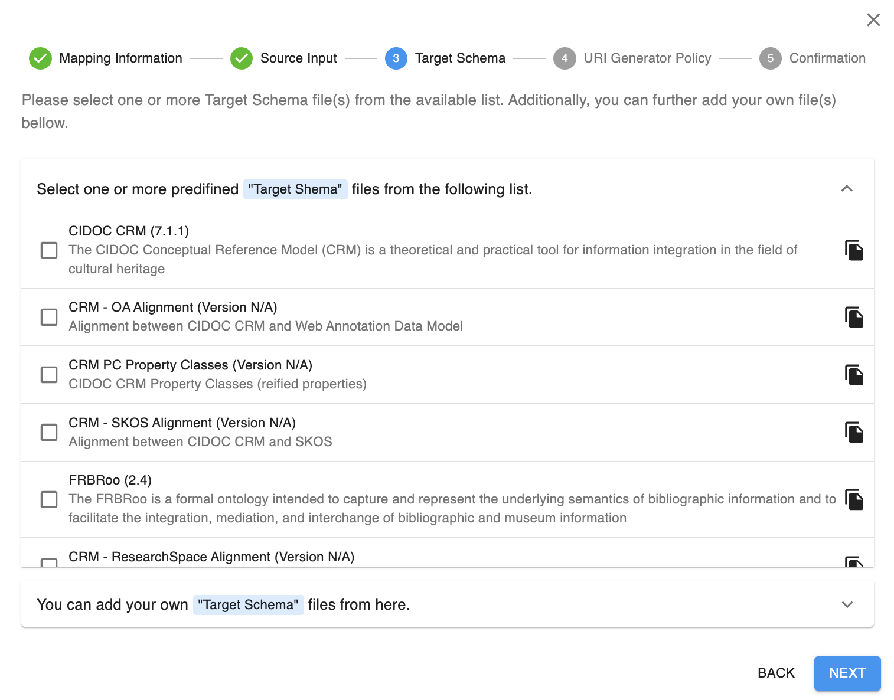The image size is (894, 700).
Task: Expand the add your own Target Schema panel
Action: 847,604
